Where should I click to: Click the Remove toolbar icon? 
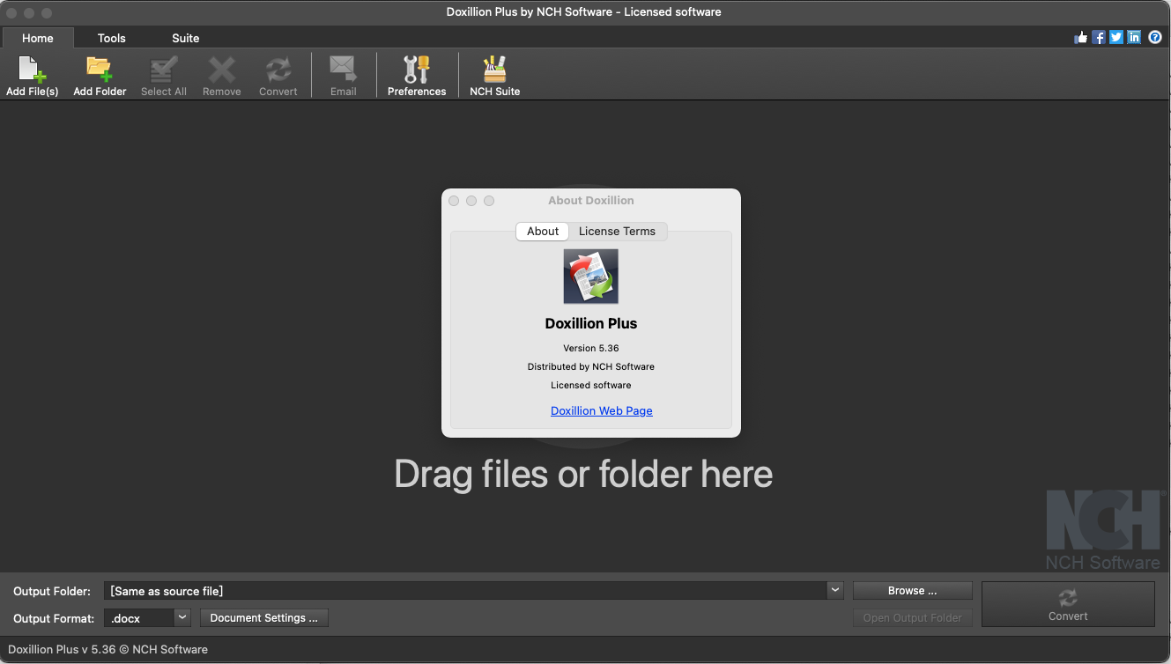pyautogui.click(x=221, y=75)
